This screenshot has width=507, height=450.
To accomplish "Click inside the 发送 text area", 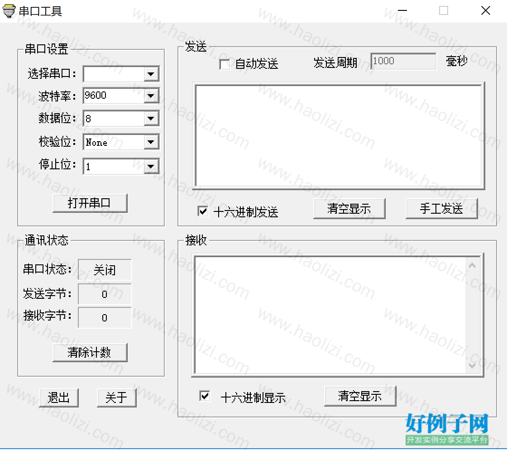I will [x=339, y=136].
